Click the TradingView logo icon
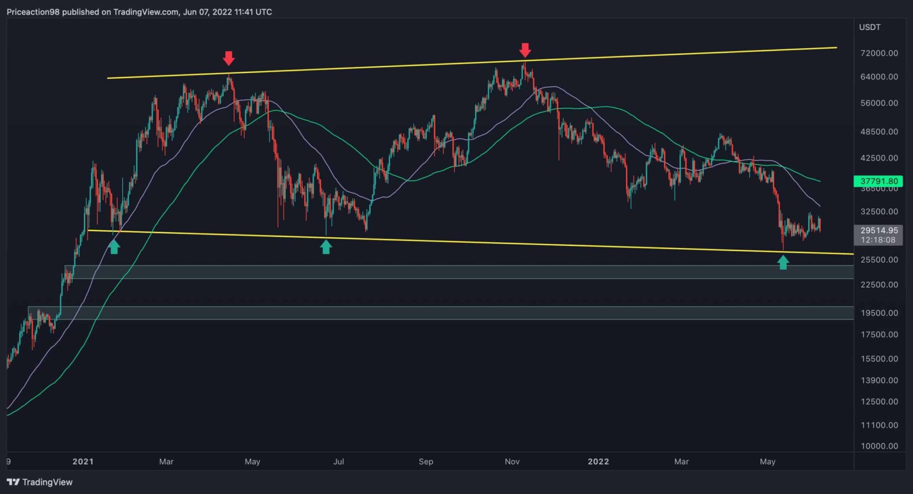 [13, 482]
